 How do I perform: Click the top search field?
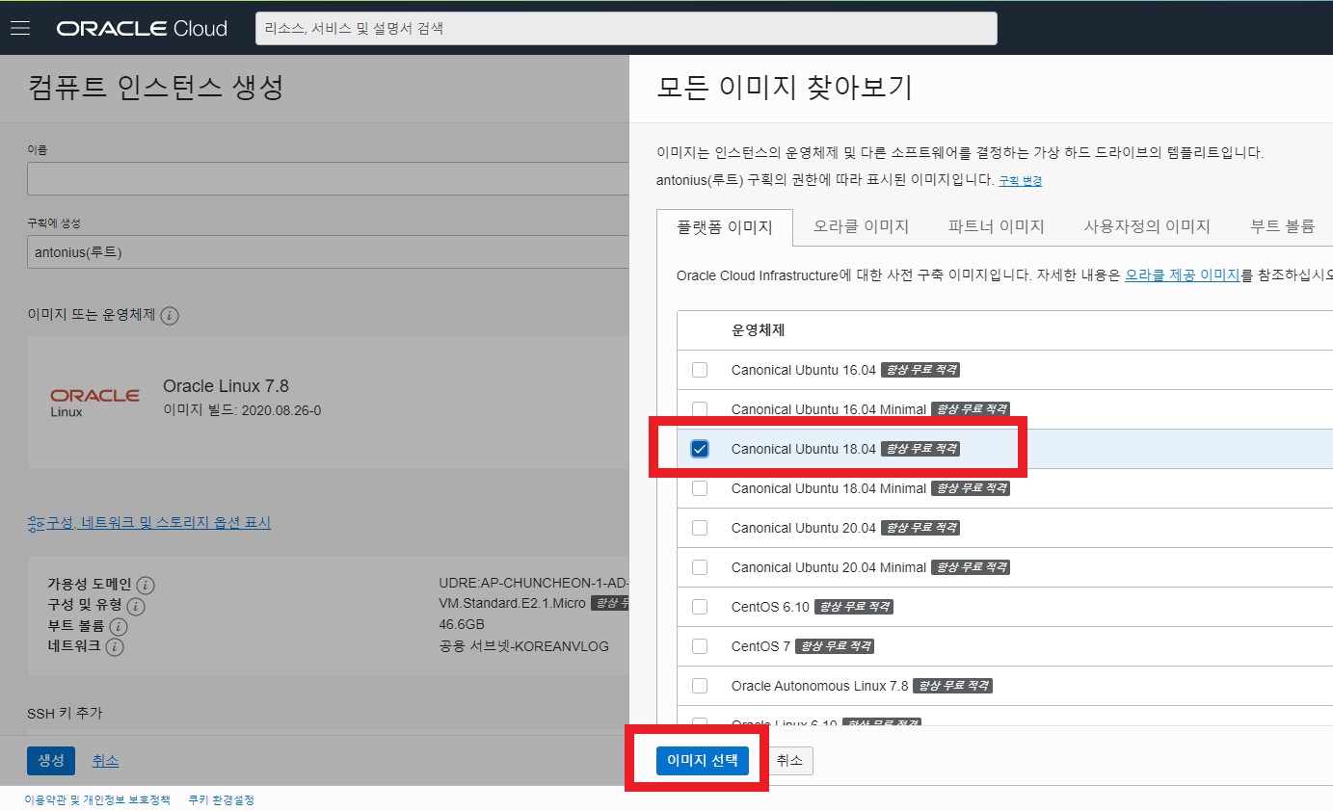click(626, 28)
